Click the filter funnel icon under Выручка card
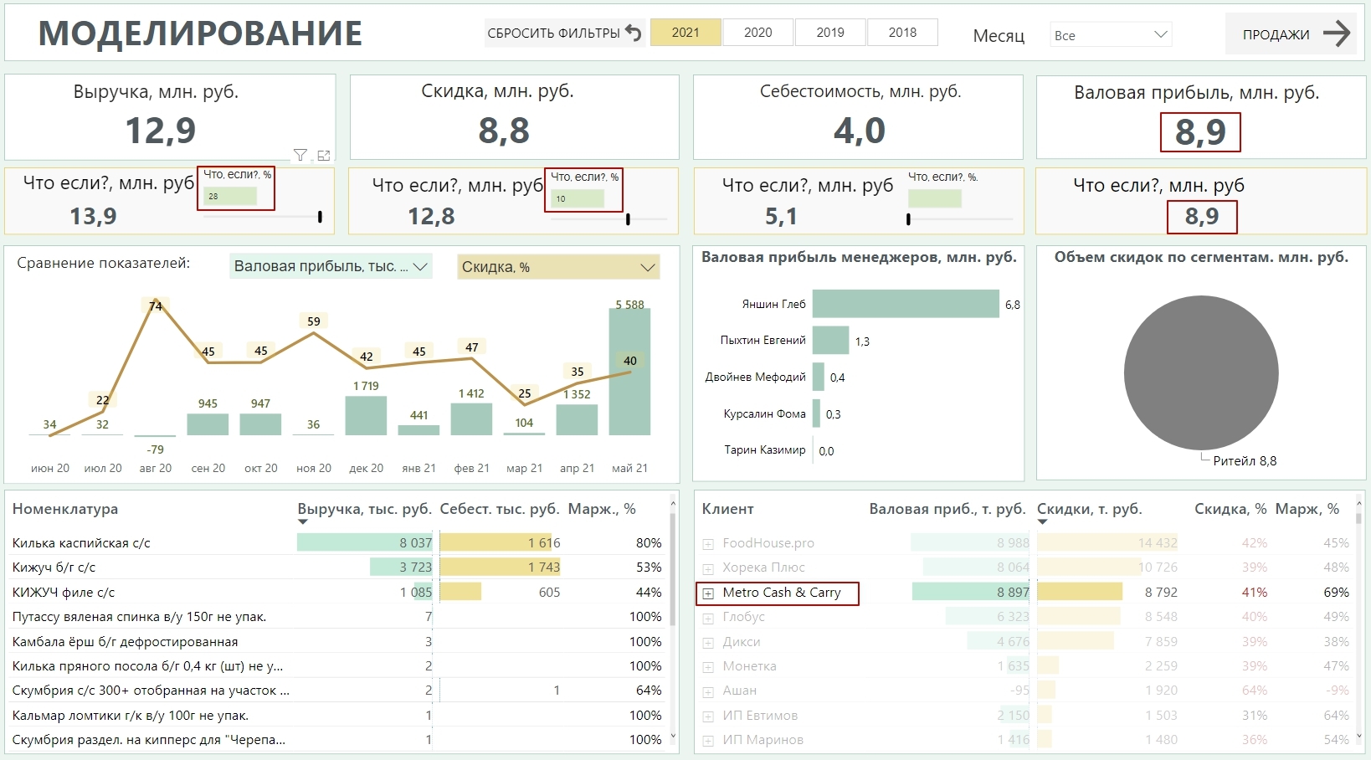Image resolution: width=1371 pixels, height=760 pixels. tap(300, 155)
